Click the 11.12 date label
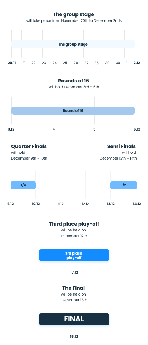Viewport: 148px width, 345px height. click(60, 204)
